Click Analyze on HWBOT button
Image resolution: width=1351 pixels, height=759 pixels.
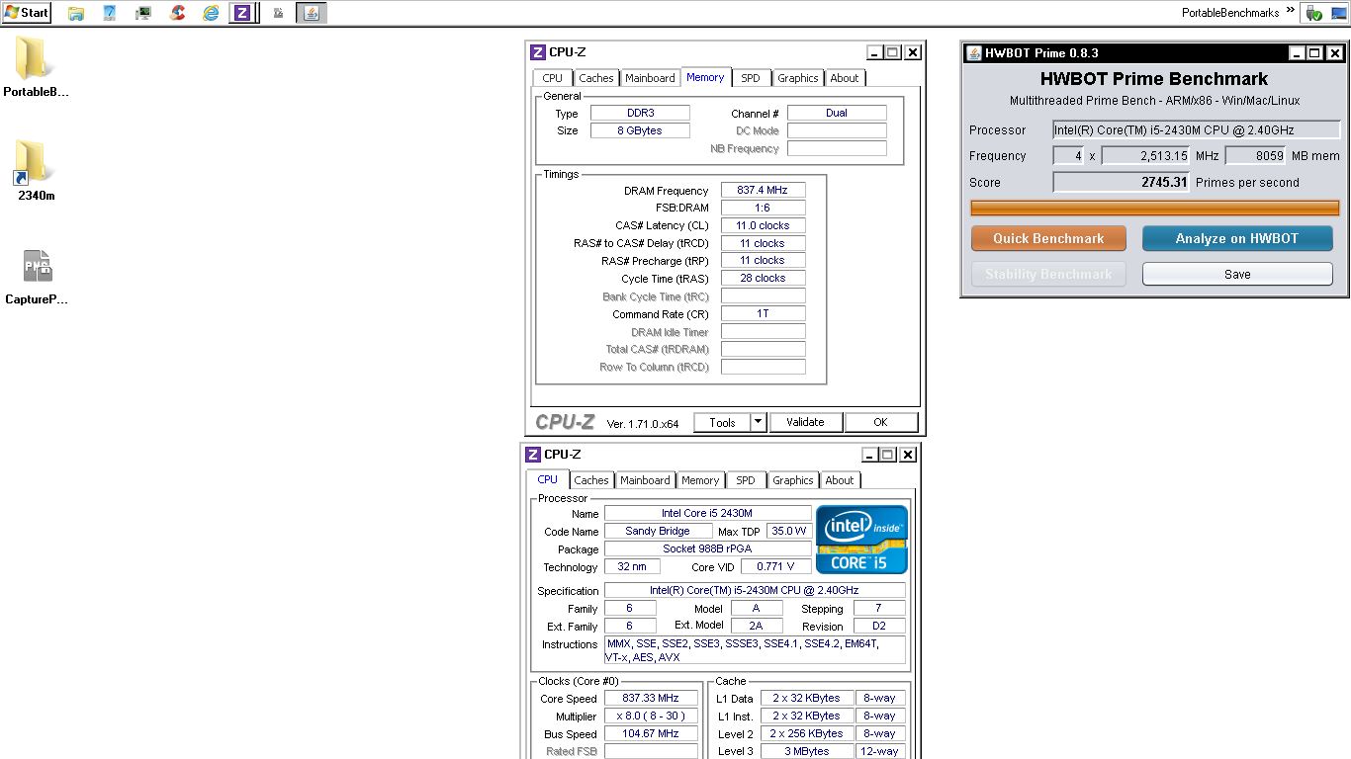[x=1237, y=238]
